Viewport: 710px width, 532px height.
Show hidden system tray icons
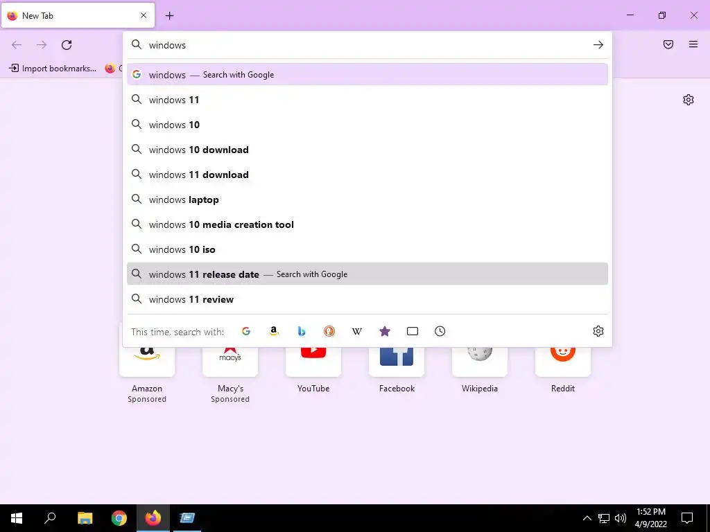coord(587,518)
